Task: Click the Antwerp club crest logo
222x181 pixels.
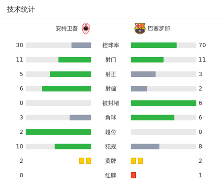Action: (86, 28)
